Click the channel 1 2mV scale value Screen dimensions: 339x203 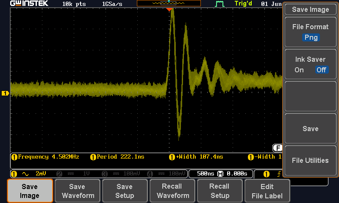(41, 174)
